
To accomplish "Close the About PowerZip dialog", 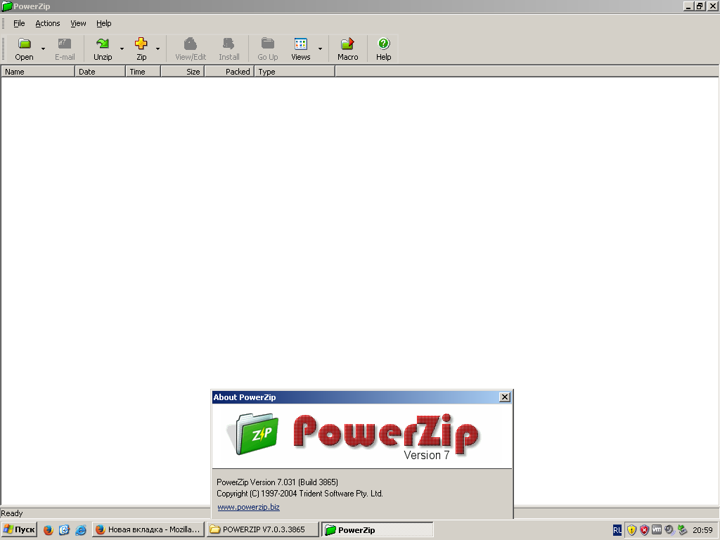I will (x=504, y=397).
